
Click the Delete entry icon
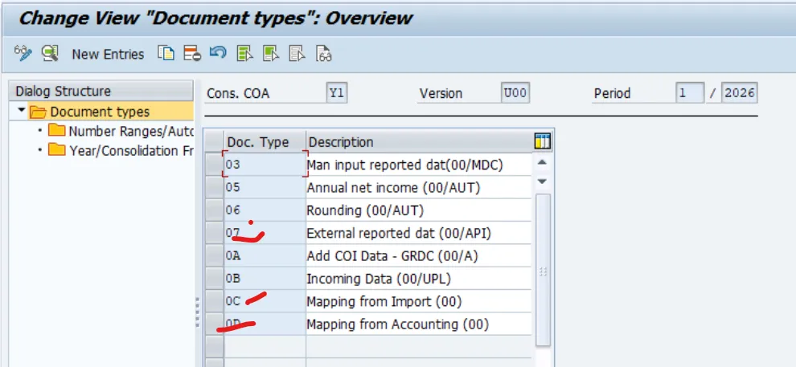coord(191,54)
